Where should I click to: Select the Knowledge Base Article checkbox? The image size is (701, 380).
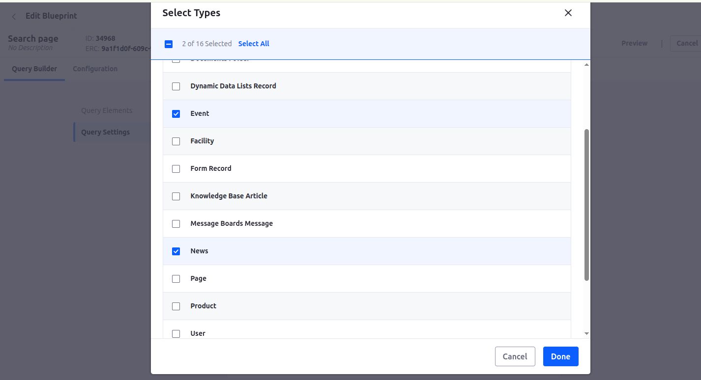click(x=176, y=196)
